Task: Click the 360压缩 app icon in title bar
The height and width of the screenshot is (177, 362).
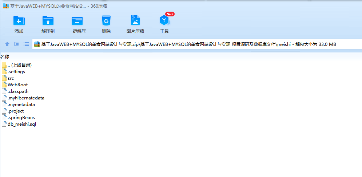Action: [x=6, y=6]
